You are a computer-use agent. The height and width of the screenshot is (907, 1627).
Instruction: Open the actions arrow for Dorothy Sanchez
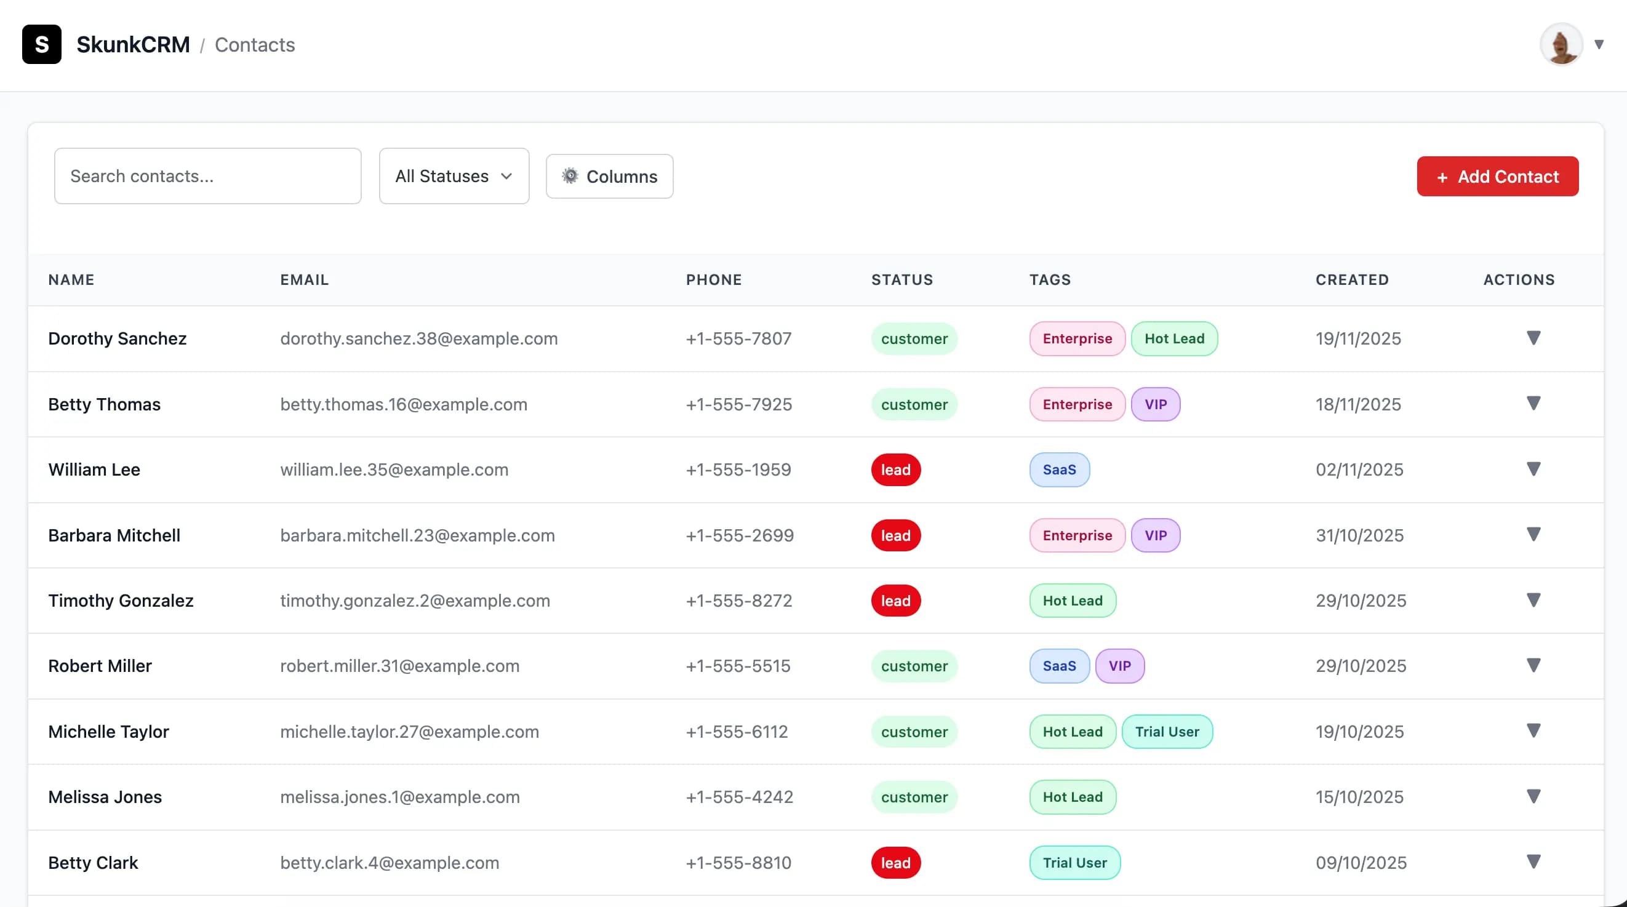pyautogui.click(x=1535, y=338)
